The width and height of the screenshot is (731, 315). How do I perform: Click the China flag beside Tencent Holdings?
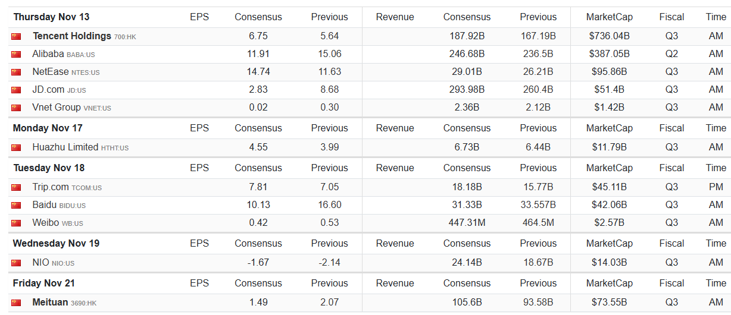pos(16,36)
